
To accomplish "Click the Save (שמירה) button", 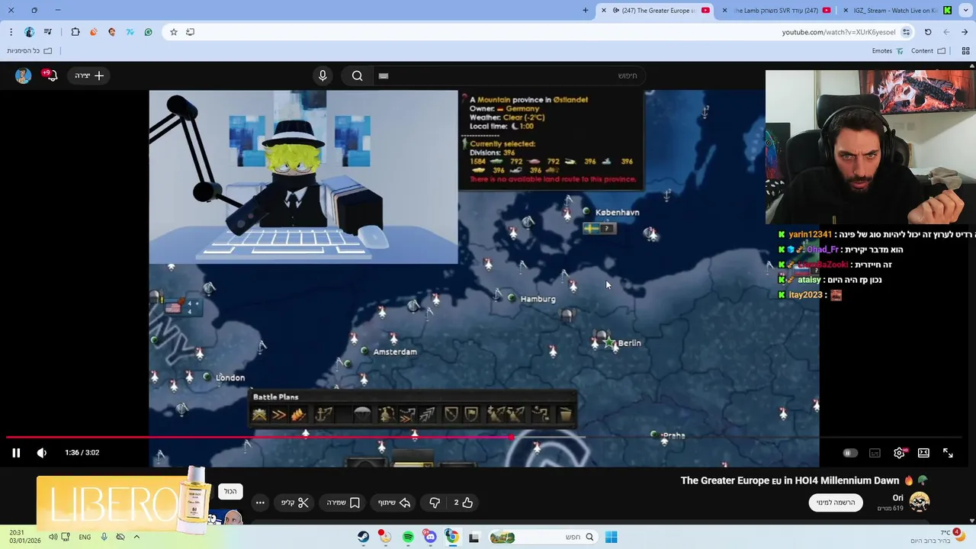I will point(344,502).
